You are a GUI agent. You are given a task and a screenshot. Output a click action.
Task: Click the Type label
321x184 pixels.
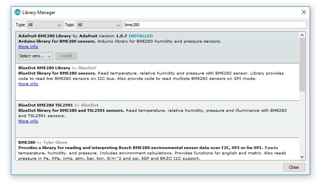coord(20,25)
